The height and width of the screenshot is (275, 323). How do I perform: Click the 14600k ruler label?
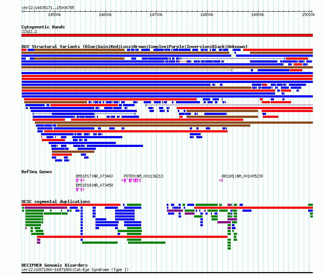tap(105, 15)
